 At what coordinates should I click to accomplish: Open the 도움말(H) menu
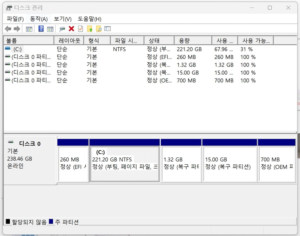click(89, 19)
